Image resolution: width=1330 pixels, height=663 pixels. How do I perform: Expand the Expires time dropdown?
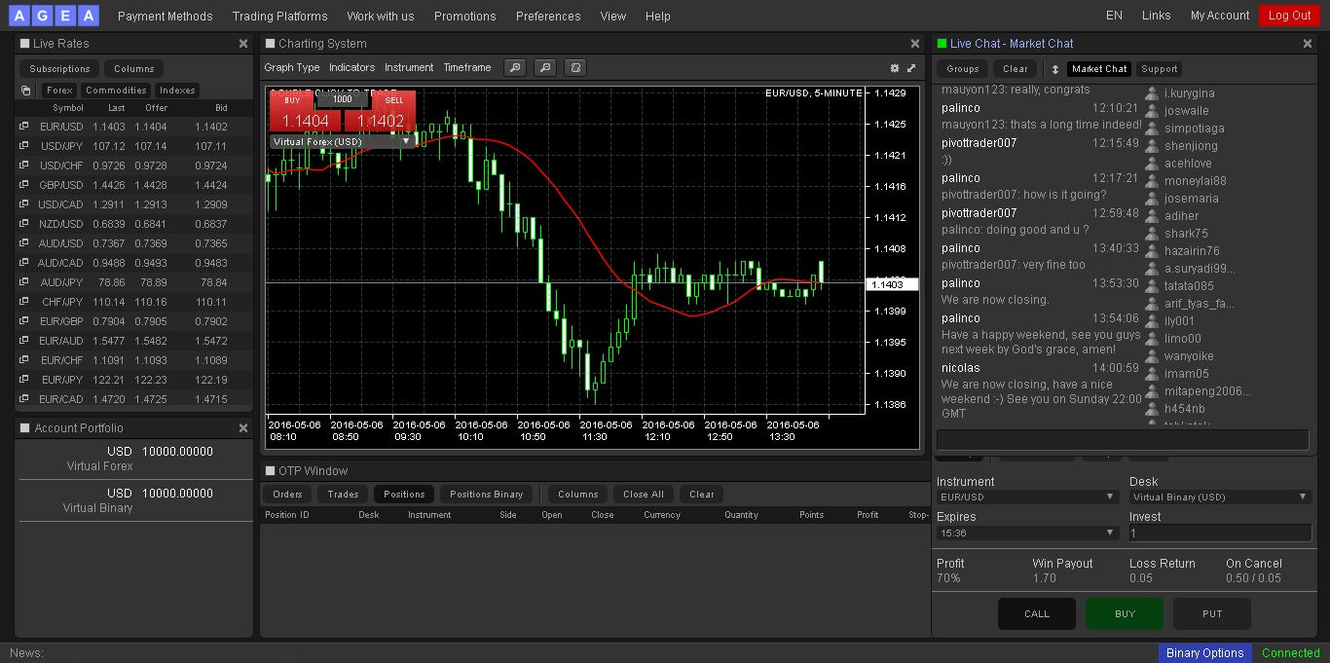[1026, 533]
